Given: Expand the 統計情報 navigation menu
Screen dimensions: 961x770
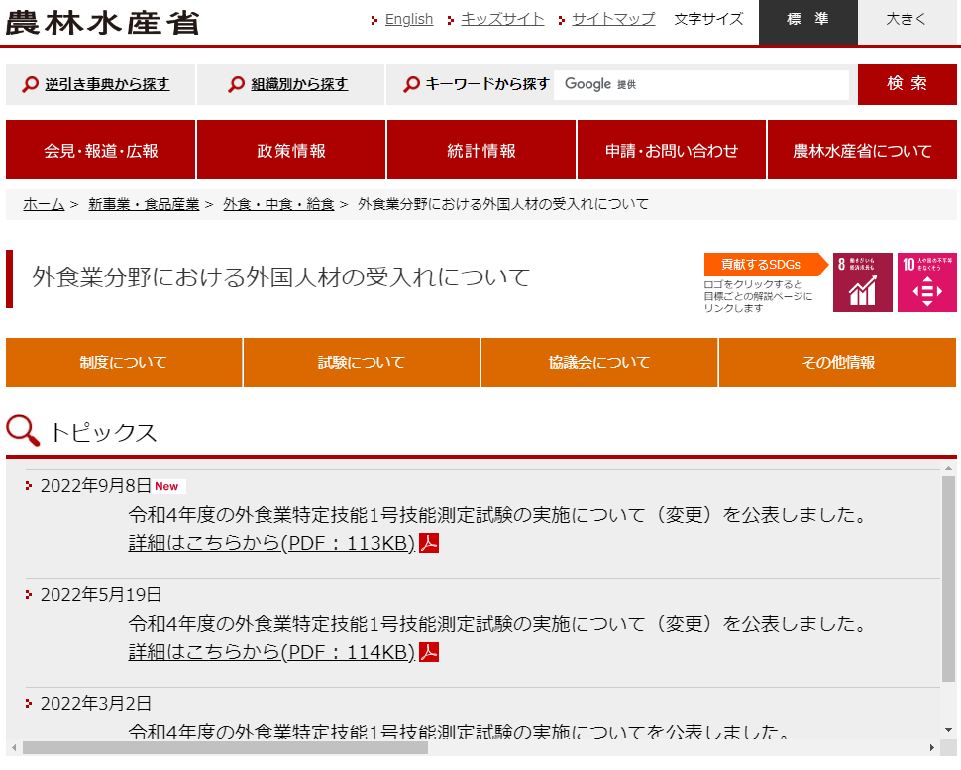Looking at the screenshot, I should coord(481,151).
